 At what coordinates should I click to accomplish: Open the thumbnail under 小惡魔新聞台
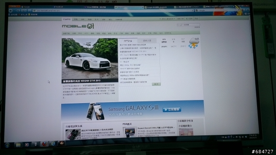coord(186,132)
